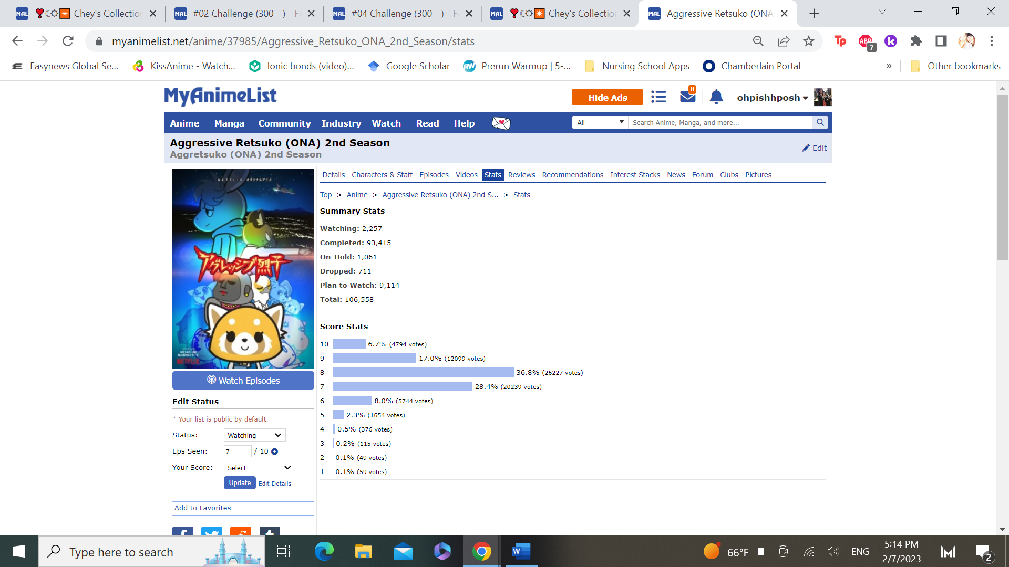Open the Watch menu
Screen dimensions: 1009x567
coord(386,123)
